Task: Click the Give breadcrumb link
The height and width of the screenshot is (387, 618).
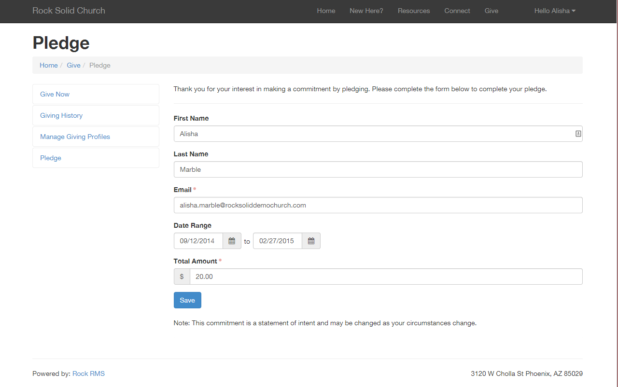Action: click(73, 65)
